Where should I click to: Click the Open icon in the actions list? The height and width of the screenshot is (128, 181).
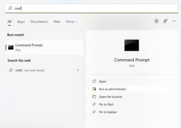click(x=94, y=81)
